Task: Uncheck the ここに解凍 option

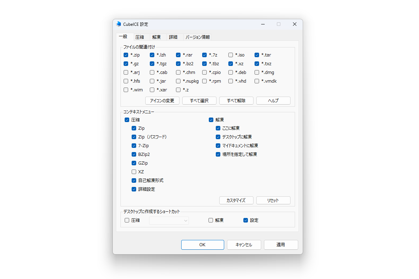Action: tap(218, 128)
